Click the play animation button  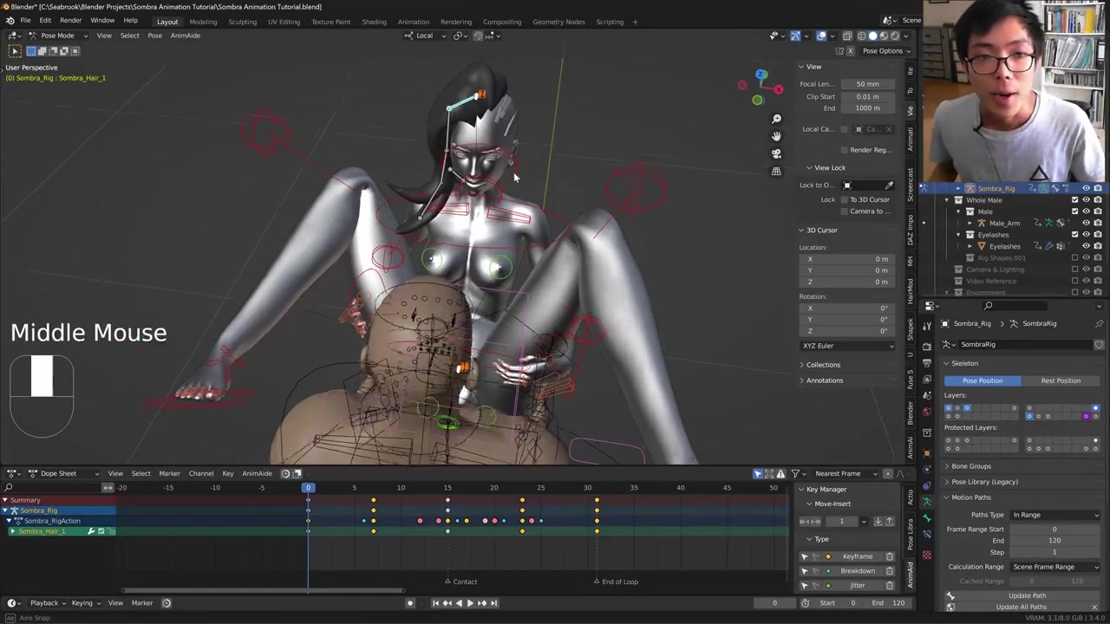pos(470,603)
